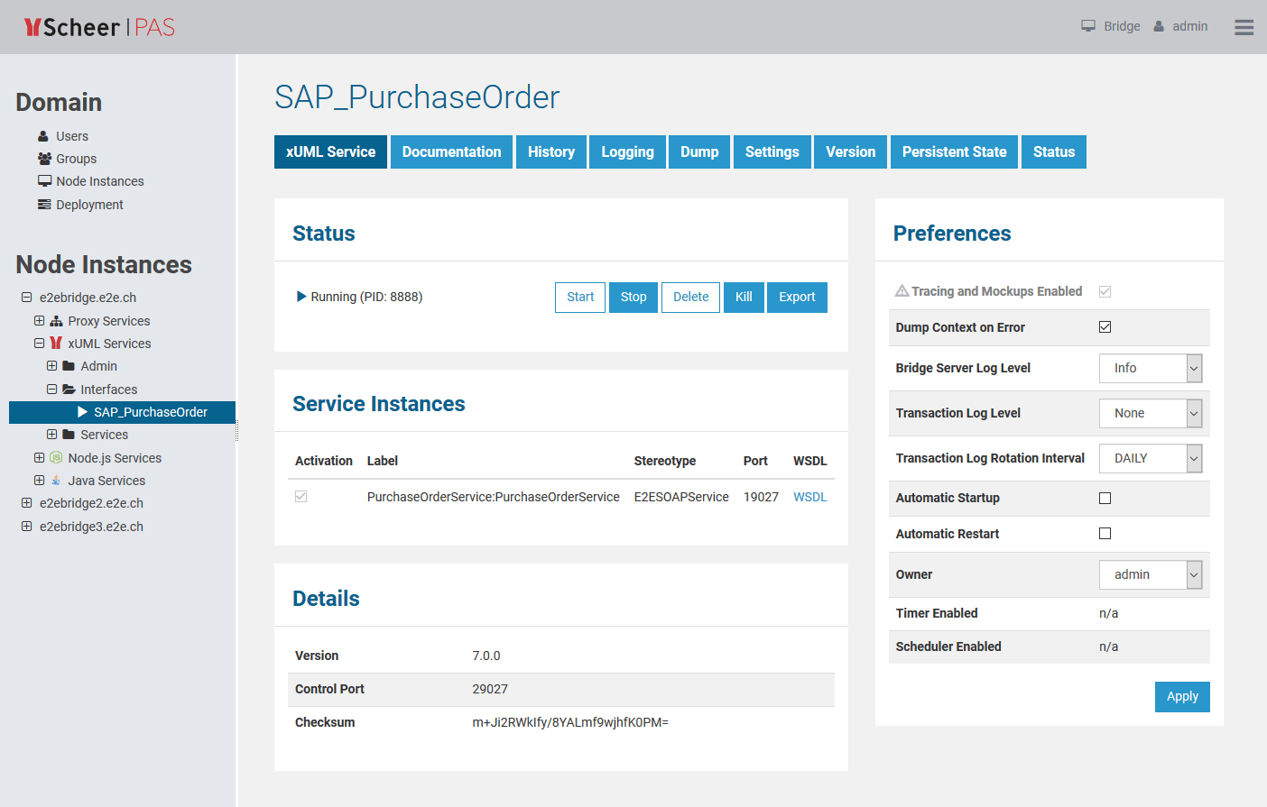Viewport: 1267px width, 807px height.
Task: Expand the e2ebridge2.e2e.ch node
Action: point(27,503)
